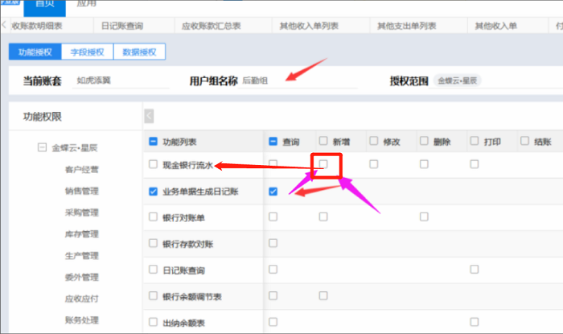Viewport: 563px width, 334px height.
Task: Check the 修改 column header checkbox
Action: tap(374, 140)
